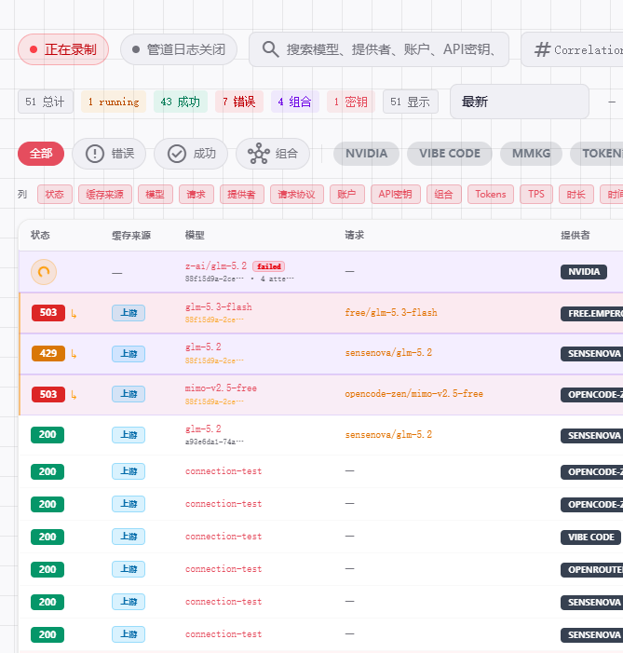Focus the Correlation ID input field

click(x=572, y=49)
